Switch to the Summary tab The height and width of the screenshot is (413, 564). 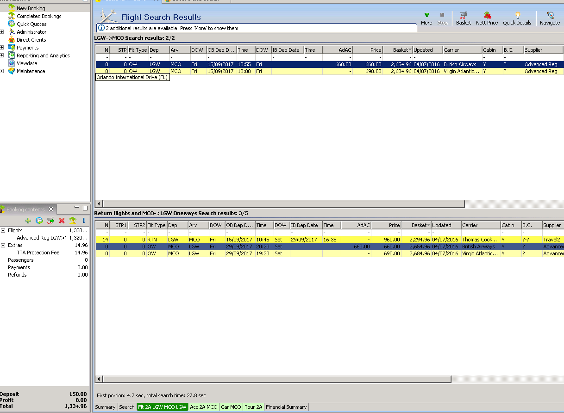(105, 407)
